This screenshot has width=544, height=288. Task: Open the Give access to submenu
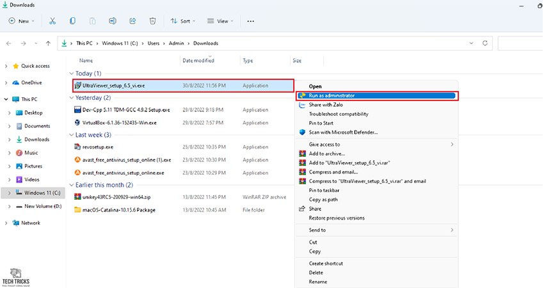pyautogui.click(x=376, y=145)
